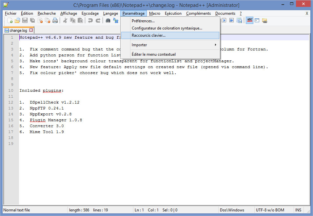Viewport: 313px width, 216px height.
Task: Click the line 'DSpellCheck v1.2.12'
Action: click(x=54, y=102)
